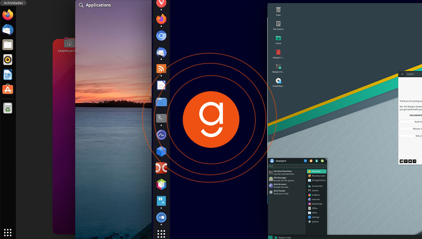Select the Multimedia category

tap(316, 204)
